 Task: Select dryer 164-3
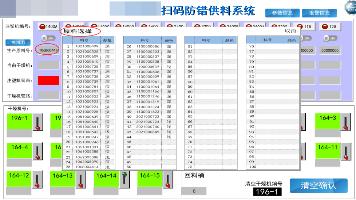click(x=327, y=121)
